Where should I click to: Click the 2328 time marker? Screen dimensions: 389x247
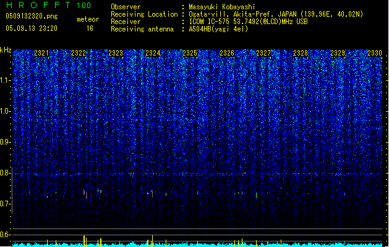pos(301,53)
